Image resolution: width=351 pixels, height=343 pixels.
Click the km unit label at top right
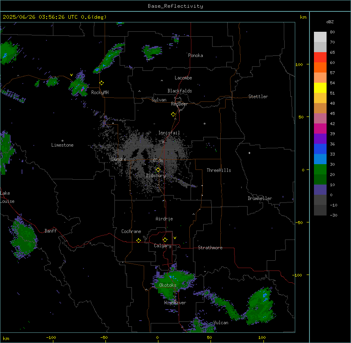click(303, 17)
